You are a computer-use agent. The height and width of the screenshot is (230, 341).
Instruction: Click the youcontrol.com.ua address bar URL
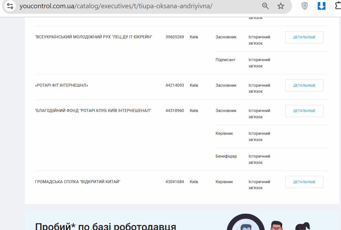pyautogui.click(x=116, y=6)
